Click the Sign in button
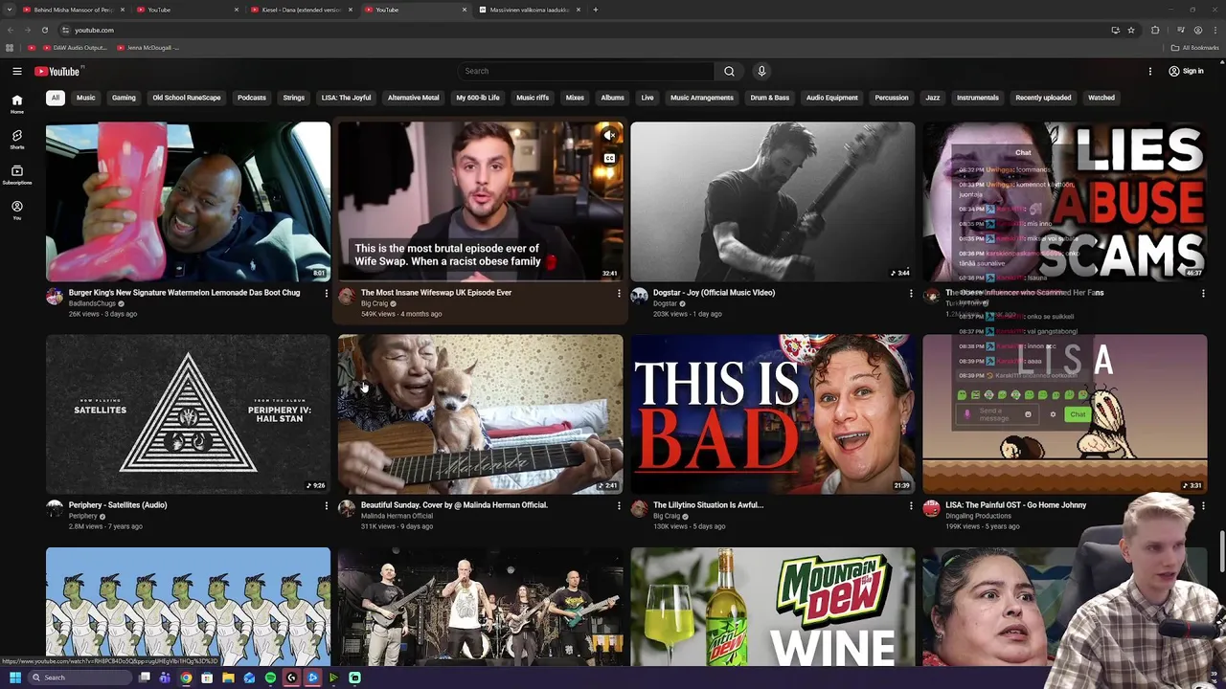Screen dimensions: 1226x689 click(1186, 71)
